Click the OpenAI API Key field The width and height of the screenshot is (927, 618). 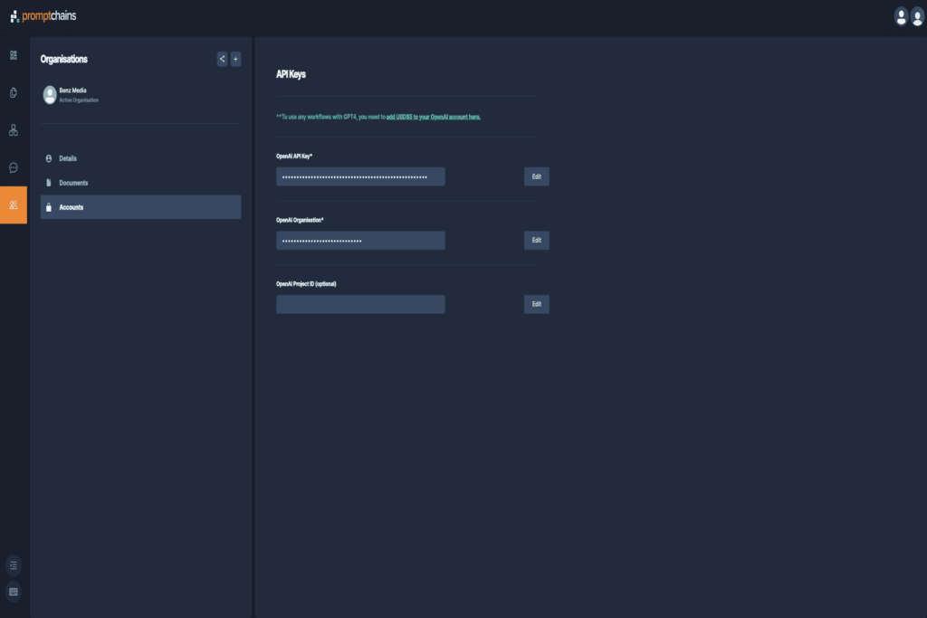point(360,176)
